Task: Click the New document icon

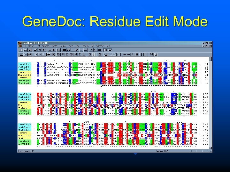Action: (x=21, y=50)
